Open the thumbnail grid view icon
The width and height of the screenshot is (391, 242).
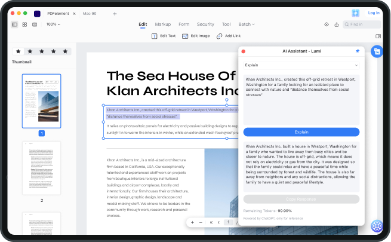(24, 24)
